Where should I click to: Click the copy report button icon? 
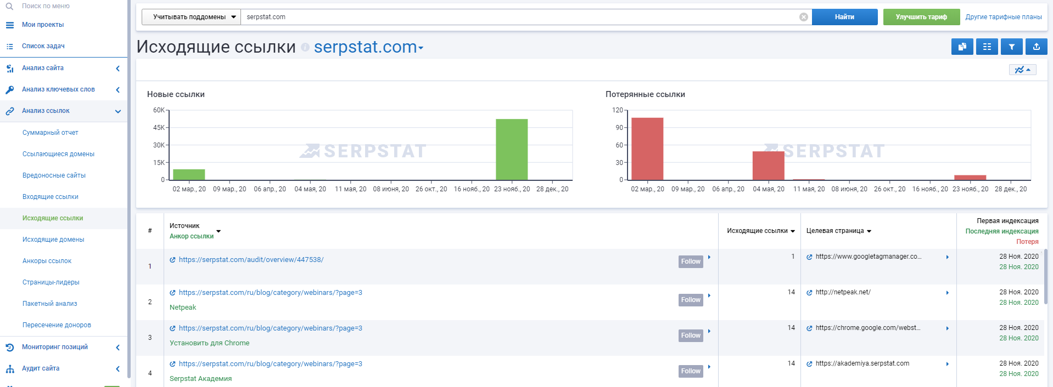[962, 47]
